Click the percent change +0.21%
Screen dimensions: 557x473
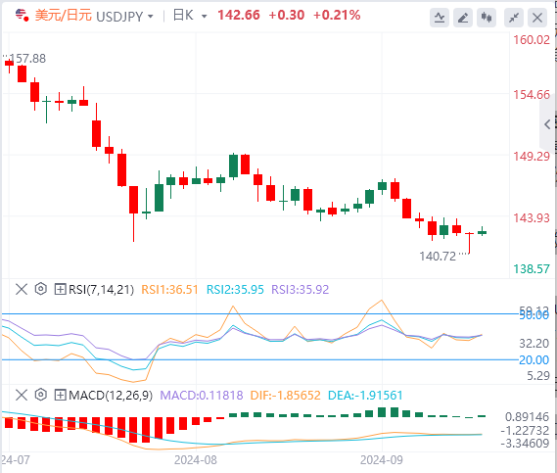[337, 16]
